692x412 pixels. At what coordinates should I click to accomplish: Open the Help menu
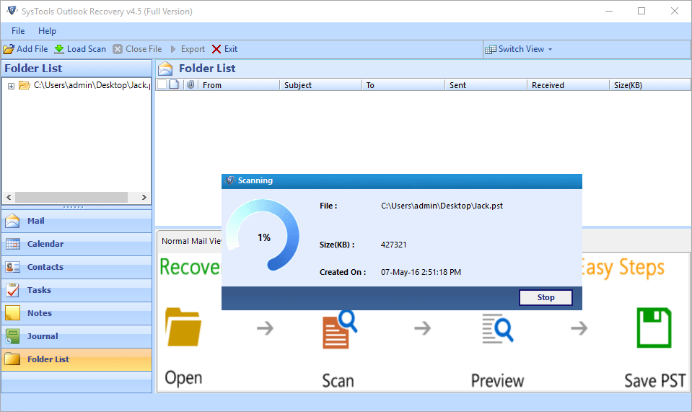[x=47, y=31]
